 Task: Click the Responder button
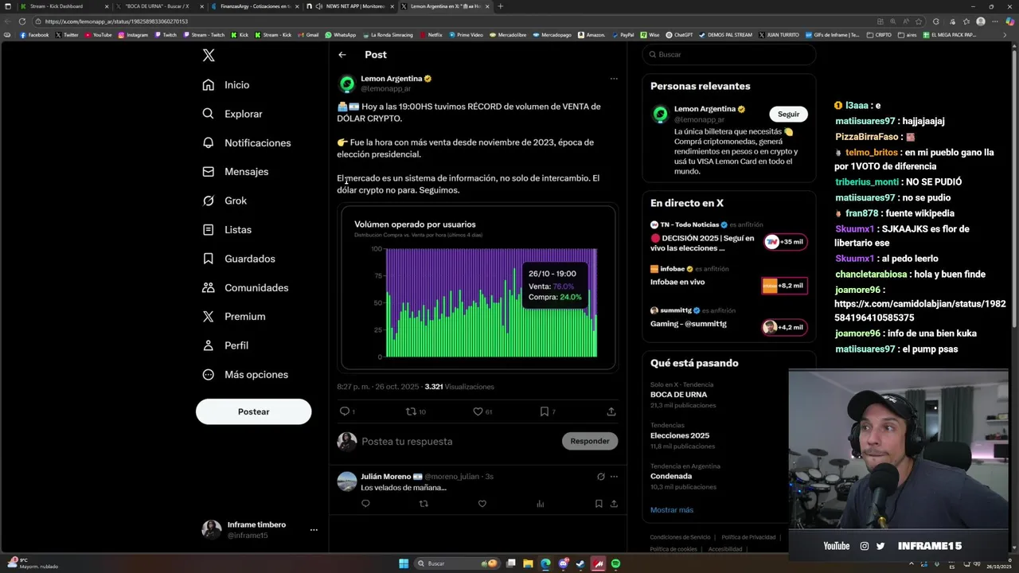[590, 441]
